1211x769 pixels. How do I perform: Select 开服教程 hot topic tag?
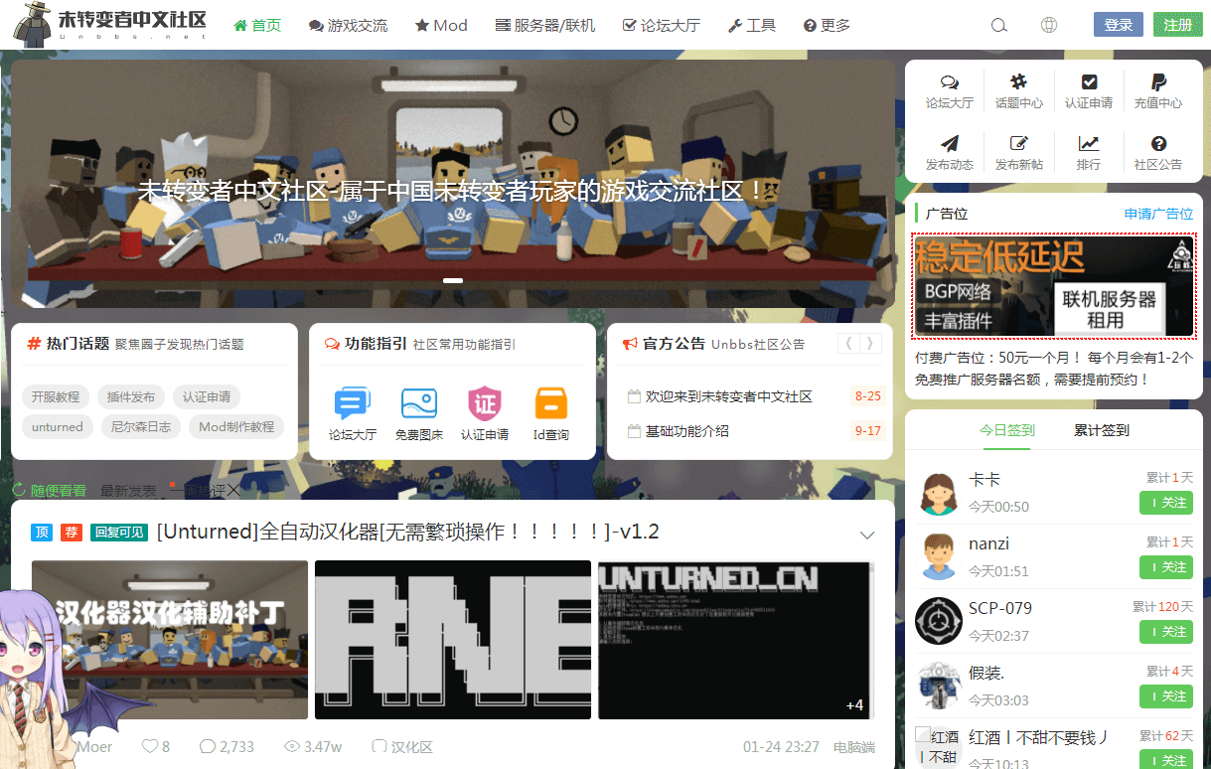(x=56, y=396)
